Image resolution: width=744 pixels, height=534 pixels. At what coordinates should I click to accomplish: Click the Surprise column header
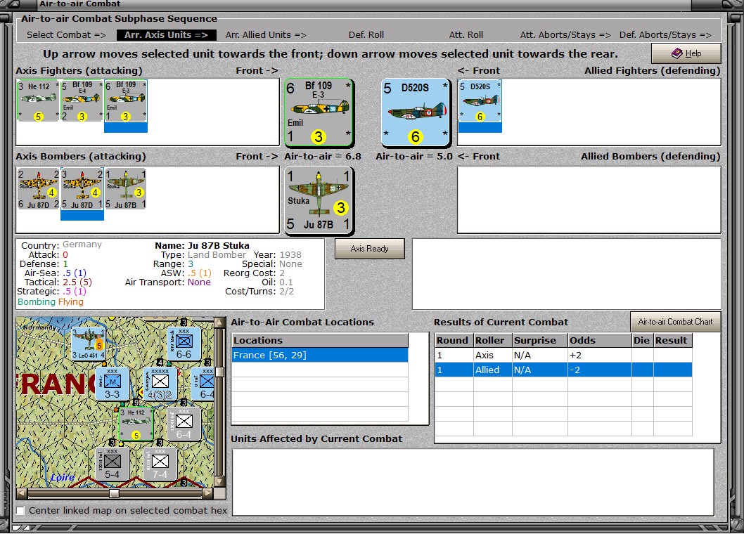point(540,341)
